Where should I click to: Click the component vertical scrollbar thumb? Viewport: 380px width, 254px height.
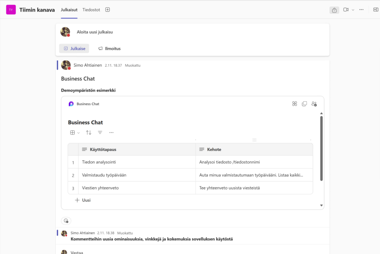(x=321, y=149)
